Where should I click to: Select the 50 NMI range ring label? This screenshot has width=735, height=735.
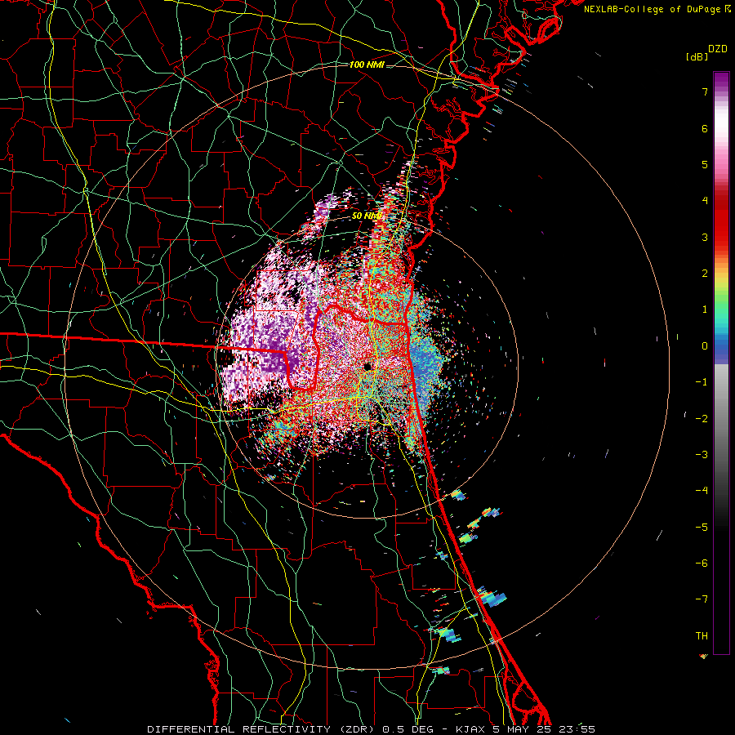click(367, 216)
